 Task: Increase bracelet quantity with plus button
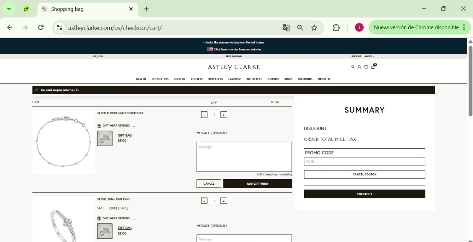tap(224, 115)
